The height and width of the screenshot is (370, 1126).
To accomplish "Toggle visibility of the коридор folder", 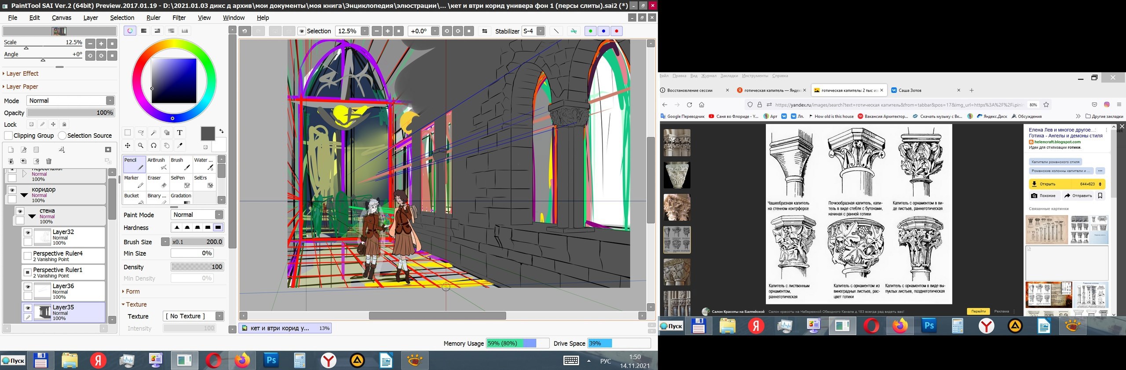I will point(12,190).
